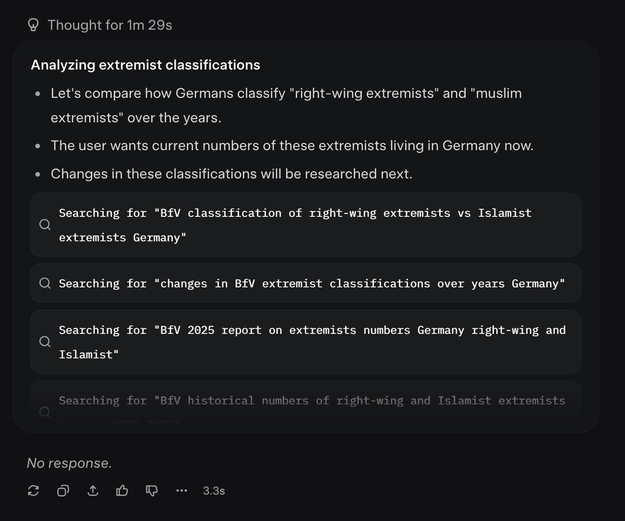Click the magnifier icon on the BfV 2025 report search
The image size is (625, 521).
[x=45, y=342]
